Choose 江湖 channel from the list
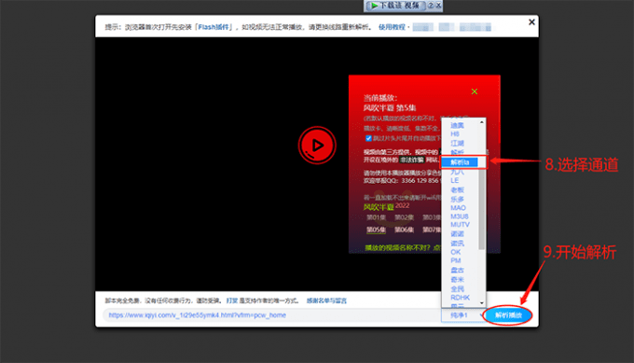 (x=457, y=144)
